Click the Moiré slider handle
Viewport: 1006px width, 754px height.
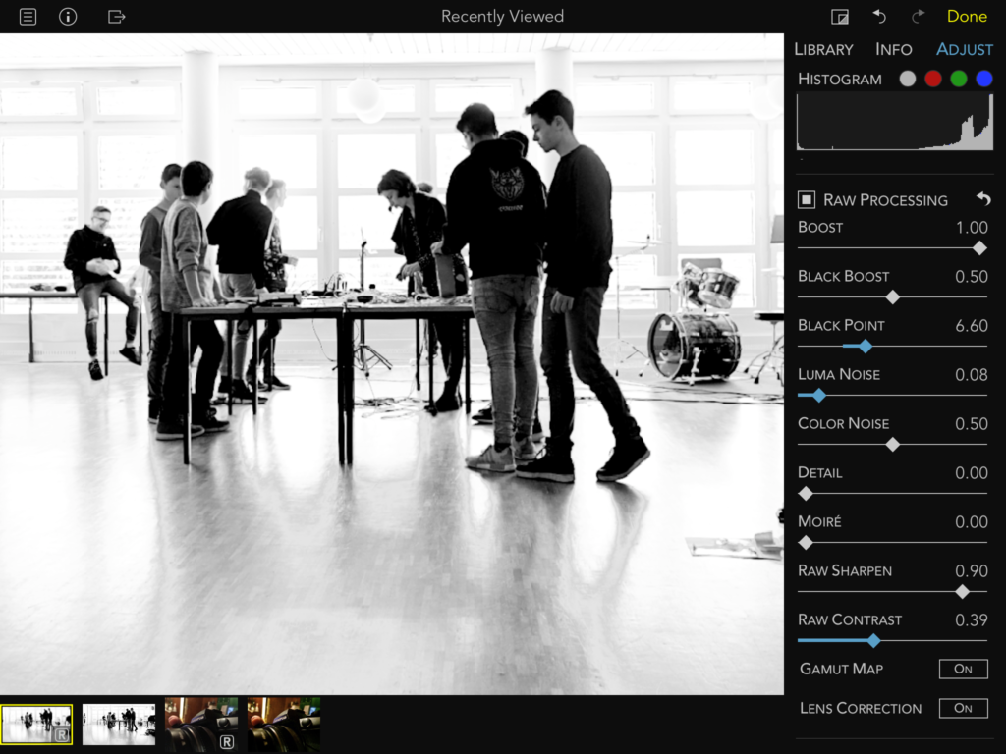click(806, 543)
